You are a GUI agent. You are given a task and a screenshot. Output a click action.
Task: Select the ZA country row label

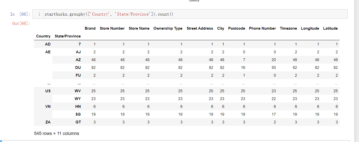48,122
